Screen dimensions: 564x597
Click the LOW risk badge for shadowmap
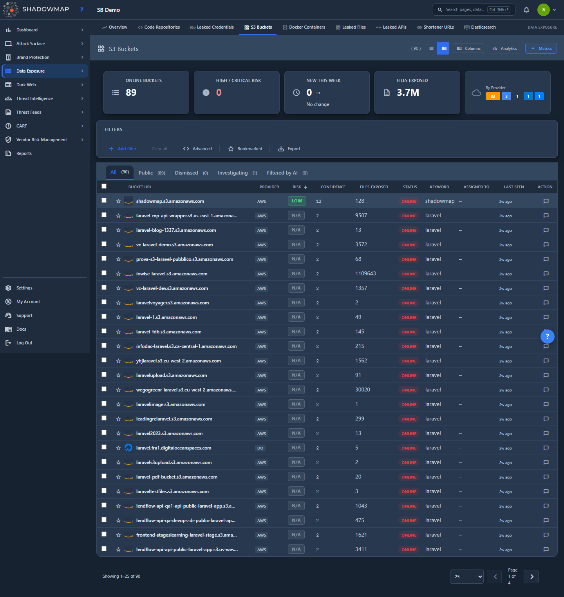297,201
